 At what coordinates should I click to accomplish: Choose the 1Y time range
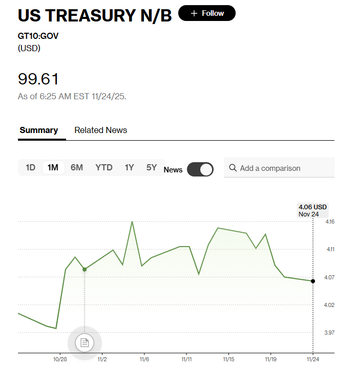pos(129,167)
